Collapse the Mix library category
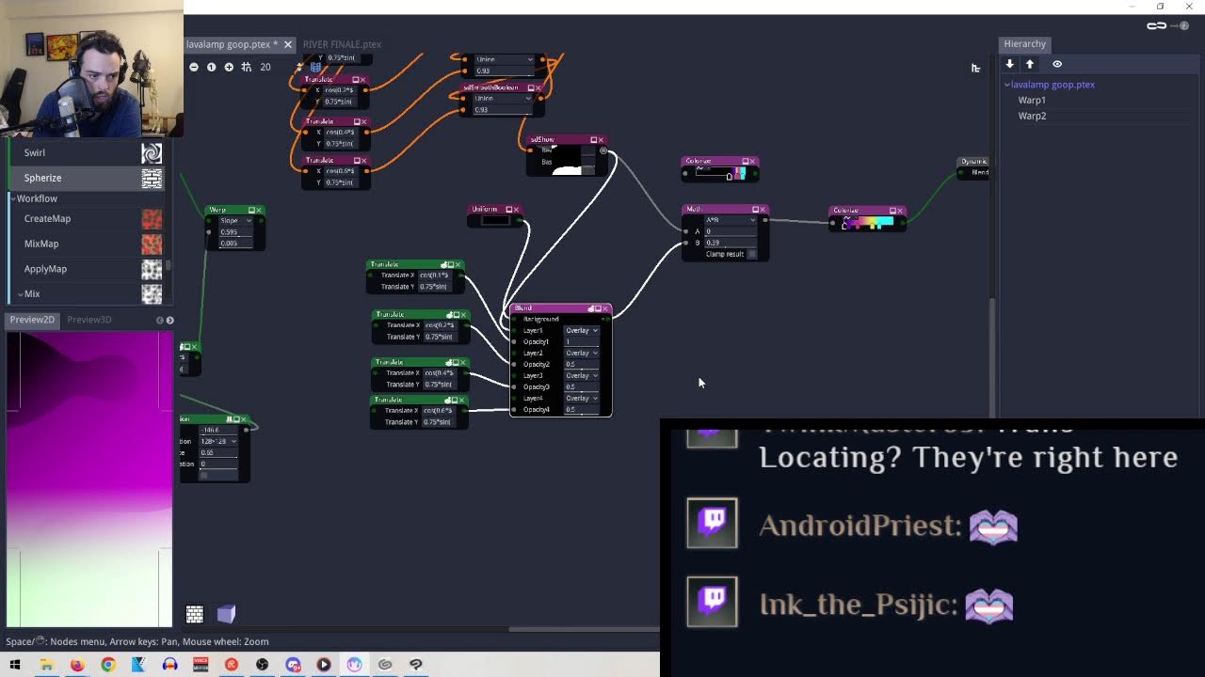Viewport: 1205px width, 677px height. [20, 294]
